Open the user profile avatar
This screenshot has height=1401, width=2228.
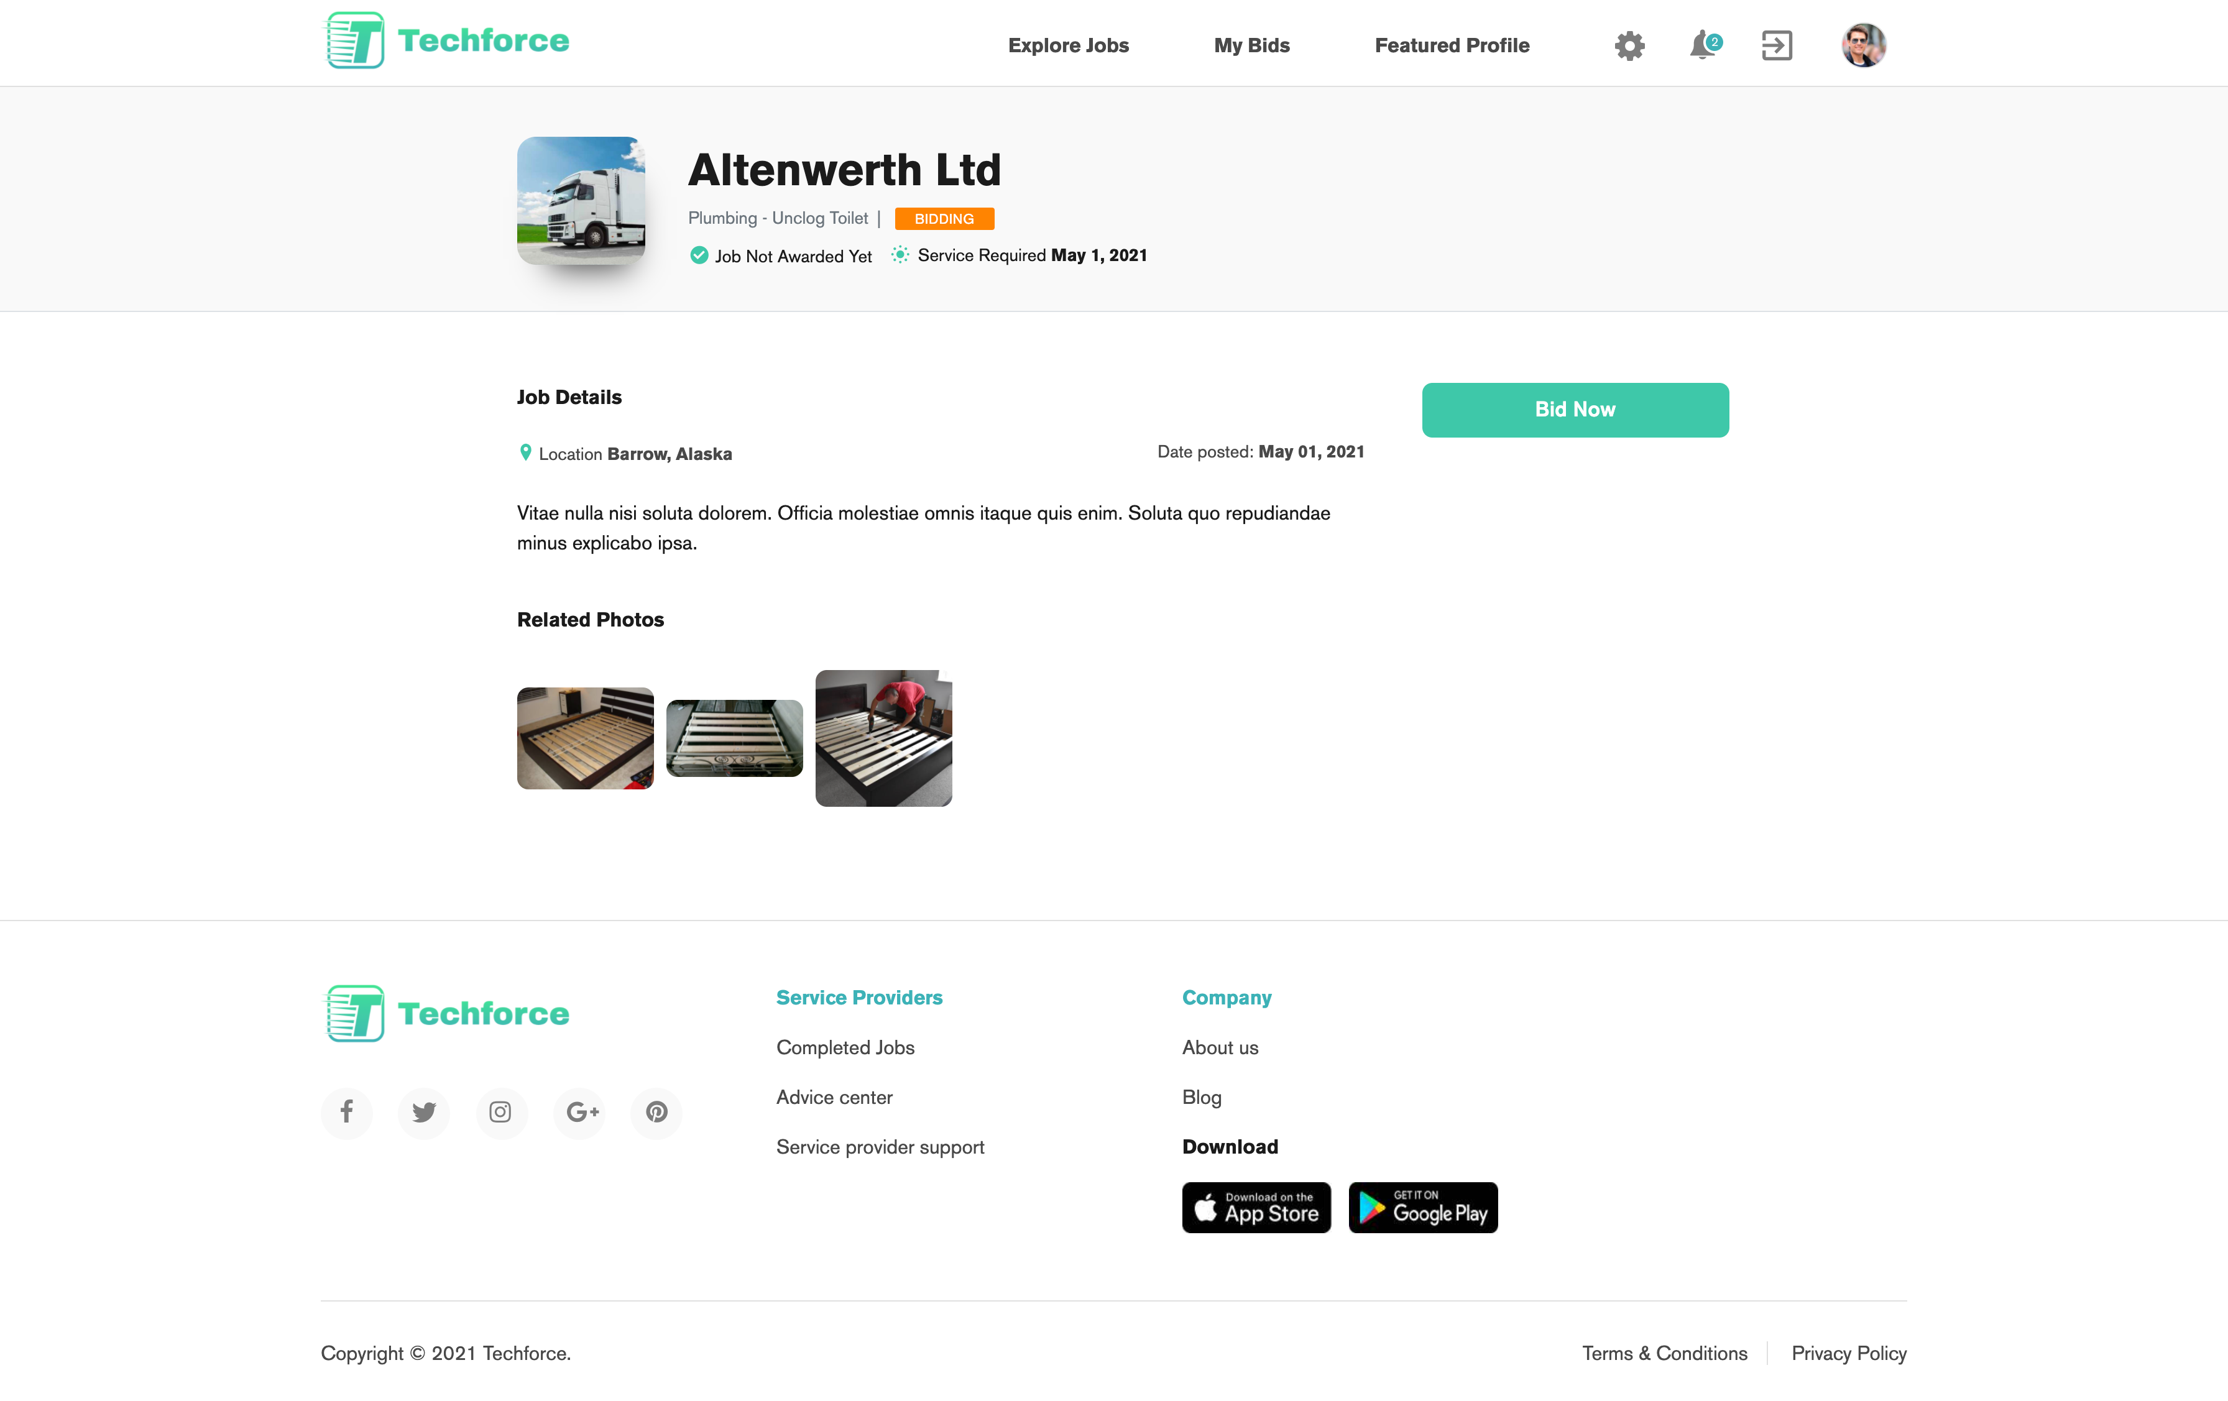pyautogui.click(x=1862, y=45)
